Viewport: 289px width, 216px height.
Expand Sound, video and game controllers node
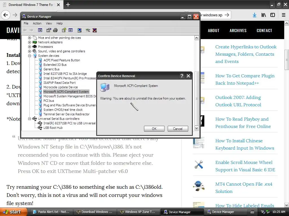point(29,51)
